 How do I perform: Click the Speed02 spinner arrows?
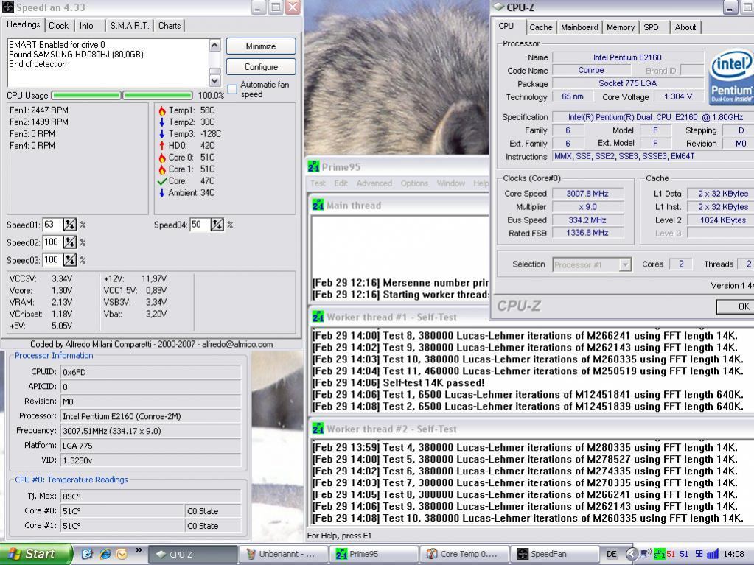tap(70, 242)
